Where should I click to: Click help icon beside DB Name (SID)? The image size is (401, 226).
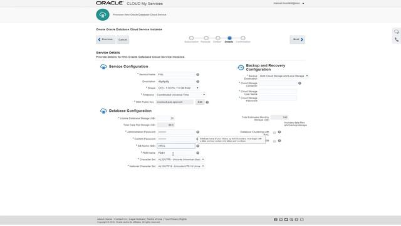coord(198,146)
